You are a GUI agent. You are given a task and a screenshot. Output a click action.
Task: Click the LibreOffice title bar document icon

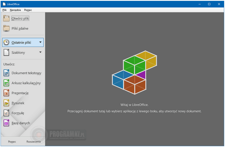coord(4,4)
